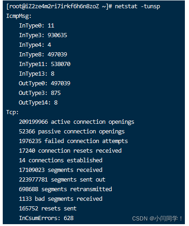Click the failed connection attempts count

[x=30, y=141]
